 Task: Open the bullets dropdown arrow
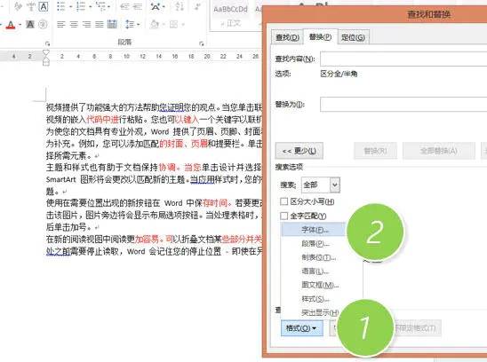click(x=70, y=6)
